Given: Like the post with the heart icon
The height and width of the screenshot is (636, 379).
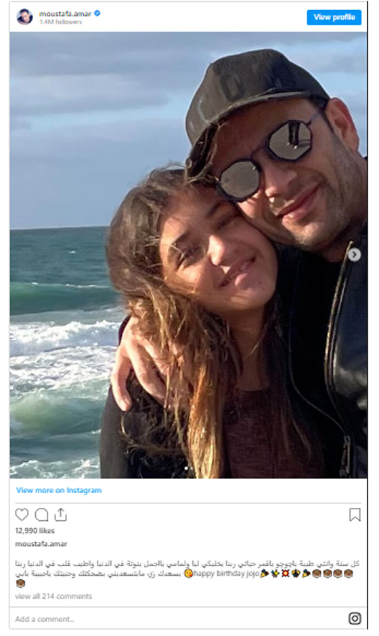Looking at the screenshot, I should (22, 514).
